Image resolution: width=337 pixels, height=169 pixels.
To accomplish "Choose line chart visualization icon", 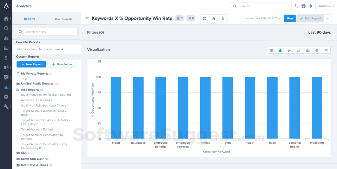I will [298, 50].
